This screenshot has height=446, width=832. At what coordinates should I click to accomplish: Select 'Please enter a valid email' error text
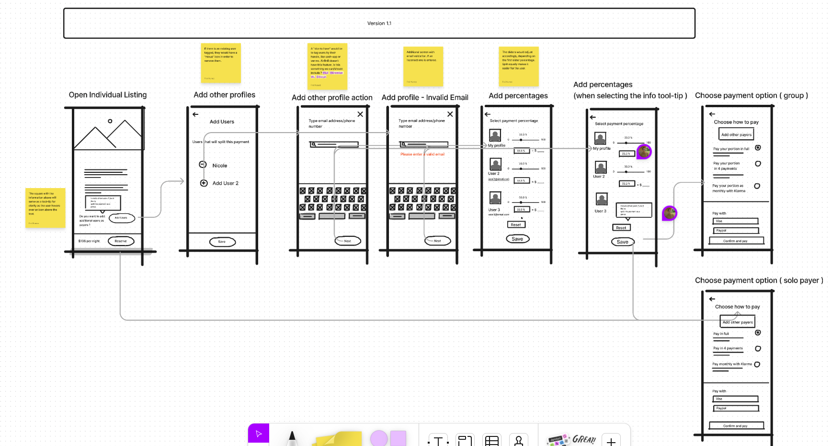pyautogui.click(x=422, y=154)
